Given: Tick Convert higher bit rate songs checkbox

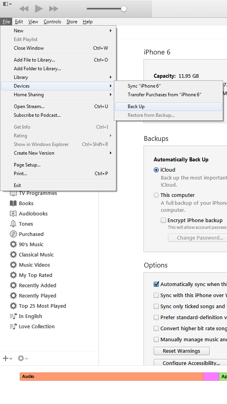Looking at the screenshot, I should pos(156,329).
